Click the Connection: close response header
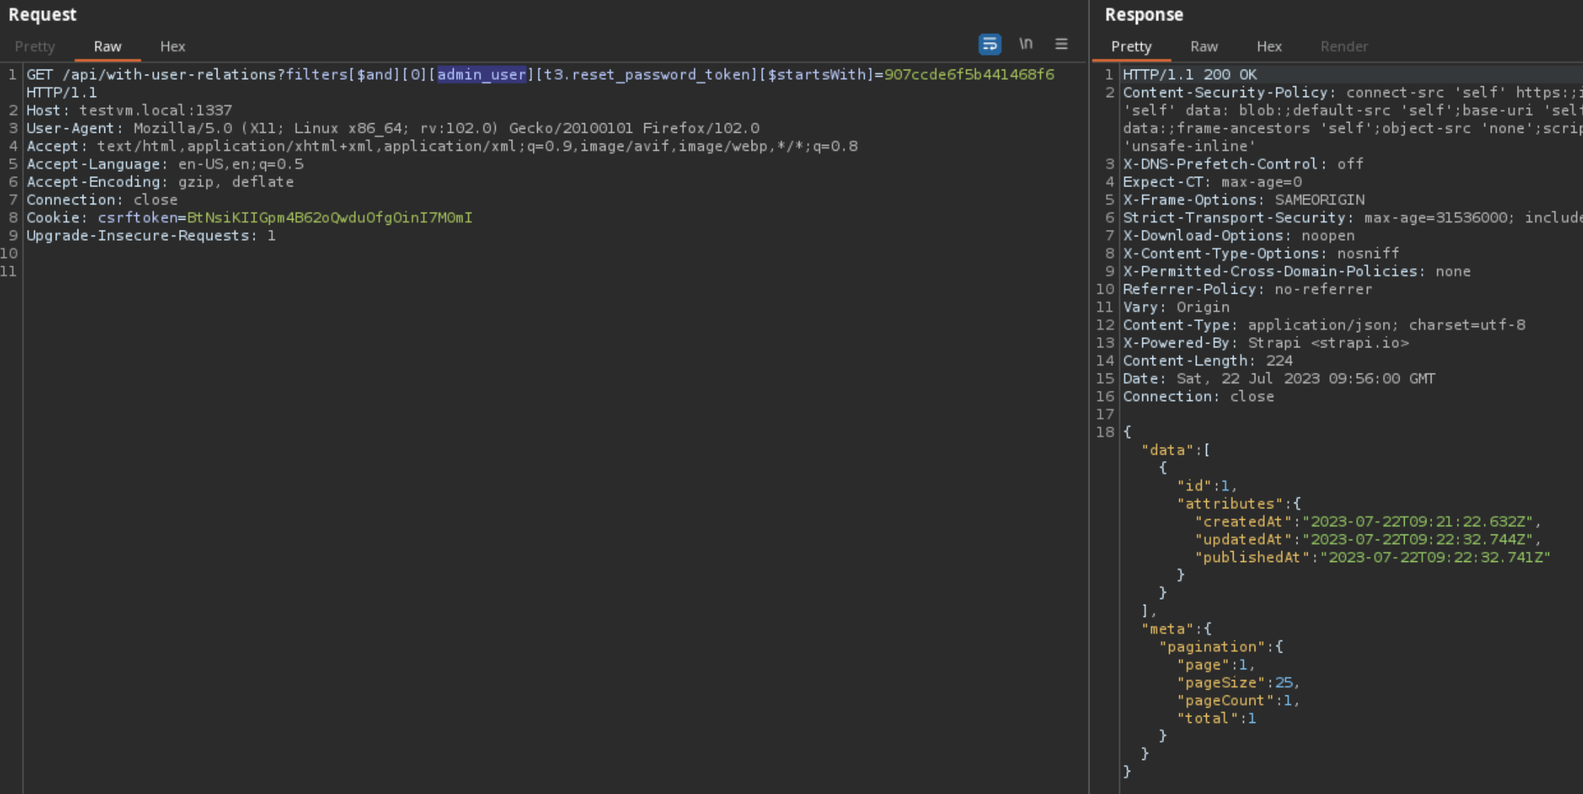Image resolution: width=1583 pixels, height=794 pixels. tap(1198, 397)
